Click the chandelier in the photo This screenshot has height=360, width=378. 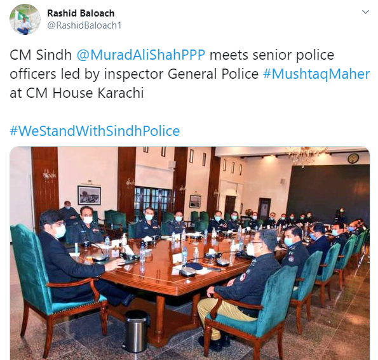[x=306, y=155]
